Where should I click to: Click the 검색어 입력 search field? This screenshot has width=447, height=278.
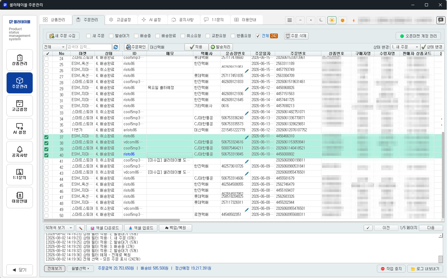(x=89, y=47)
